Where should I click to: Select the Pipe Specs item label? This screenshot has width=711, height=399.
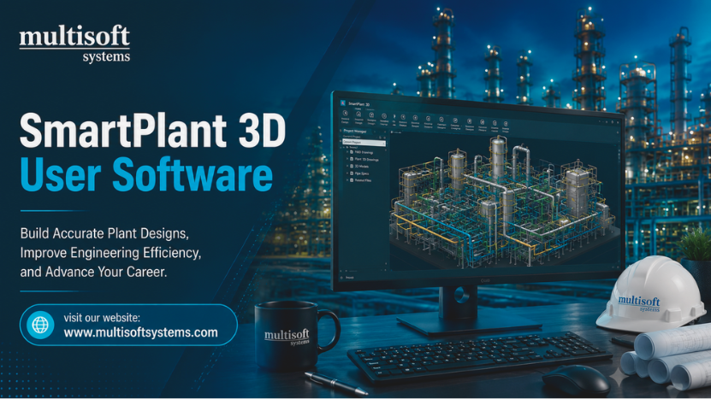361,173
